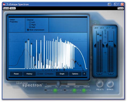This screenshot has width=127, height=102.
Task: Click the yellow pin button in title bar
Action: point(109,4)
